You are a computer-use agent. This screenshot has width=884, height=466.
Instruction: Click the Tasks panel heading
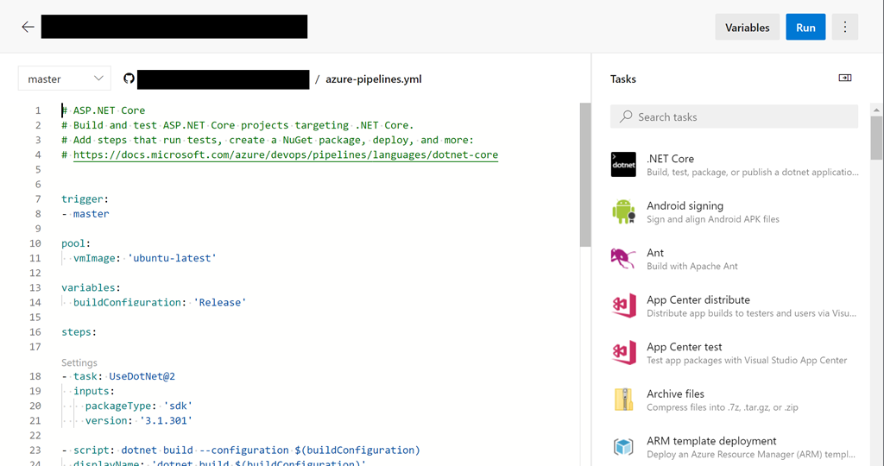point(623,79)
